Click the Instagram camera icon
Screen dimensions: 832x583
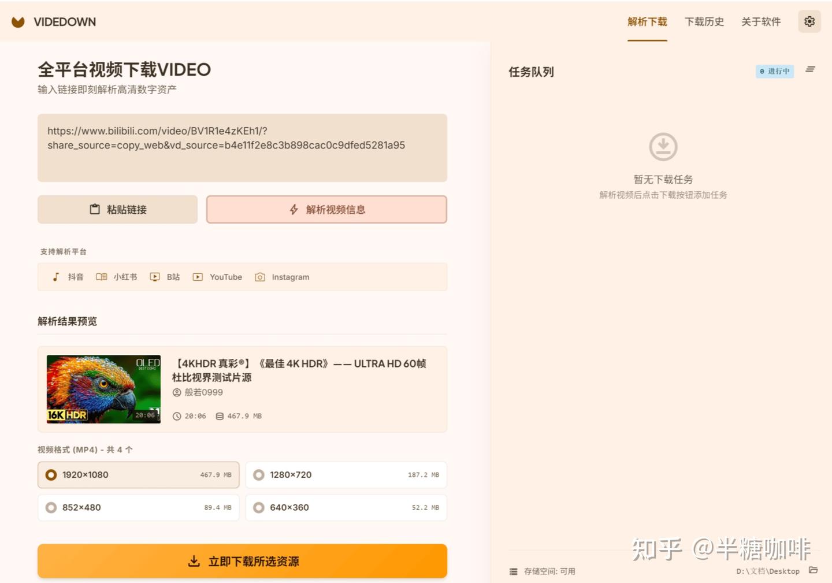(x=260, y=277)
